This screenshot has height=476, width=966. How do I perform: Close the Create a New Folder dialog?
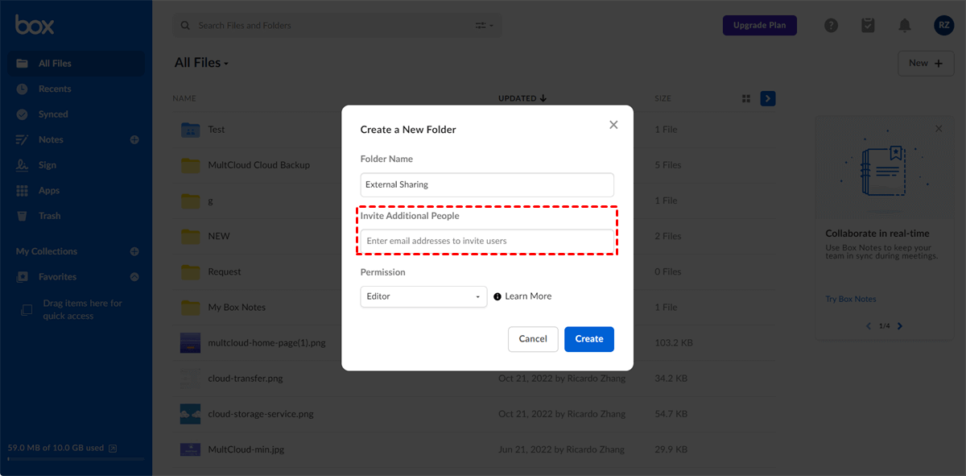pos(613,125)
